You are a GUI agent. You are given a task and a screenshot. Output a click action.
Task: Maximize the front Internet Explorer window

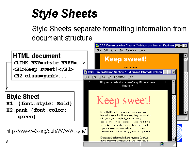169,72
